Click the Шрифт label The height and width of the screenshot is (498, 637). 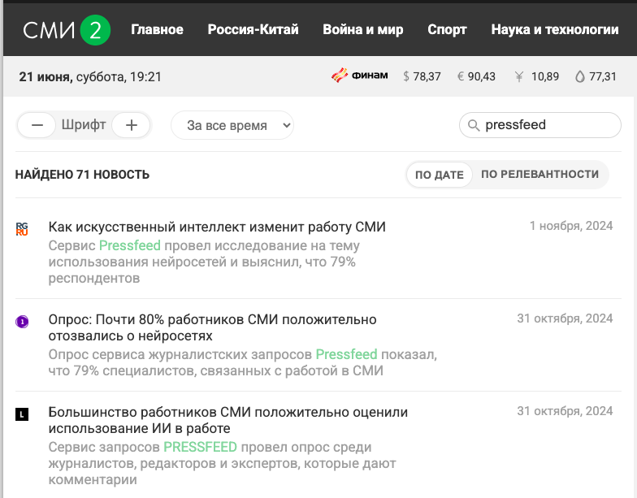coord(84,125)
